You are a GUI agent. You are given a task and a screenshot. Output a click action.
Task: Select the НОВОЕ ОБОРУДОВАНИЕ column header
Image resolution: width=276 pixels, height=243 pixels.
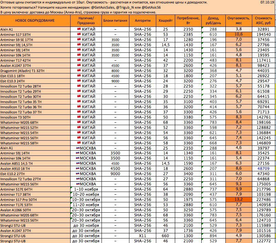tap(35, 20)
